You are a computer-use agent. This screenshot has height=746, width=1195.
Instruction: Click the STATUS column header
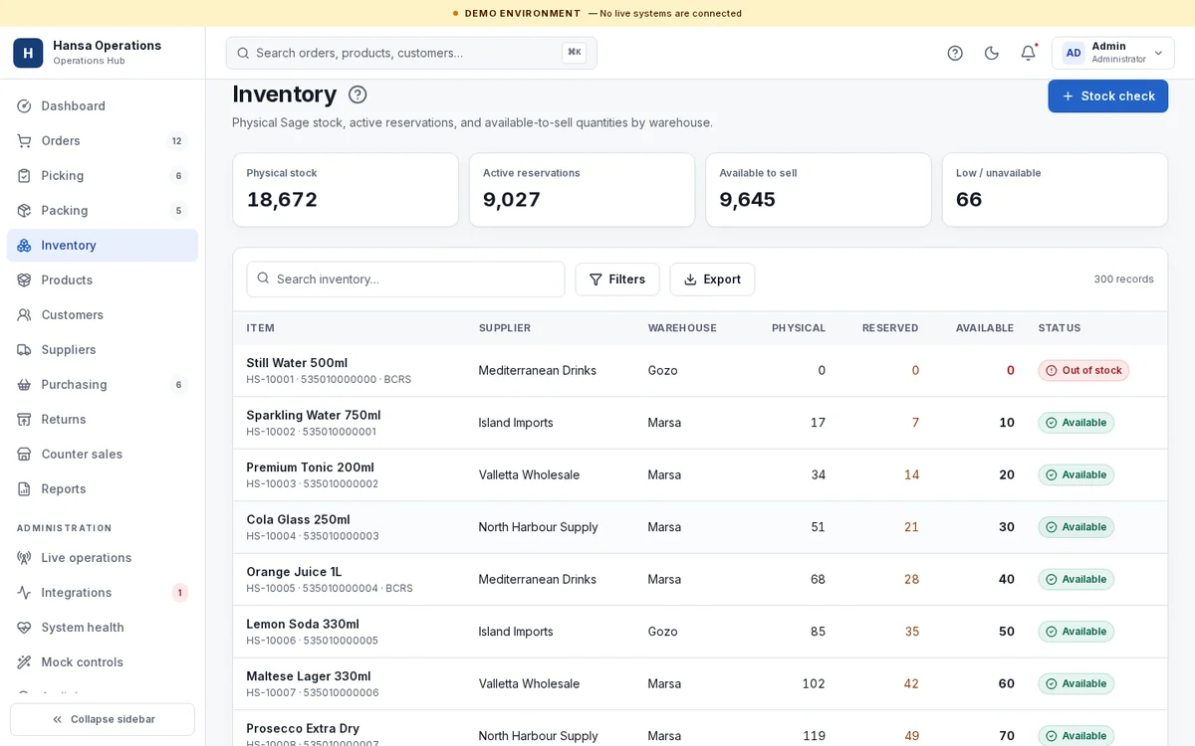coord(1060,328)
